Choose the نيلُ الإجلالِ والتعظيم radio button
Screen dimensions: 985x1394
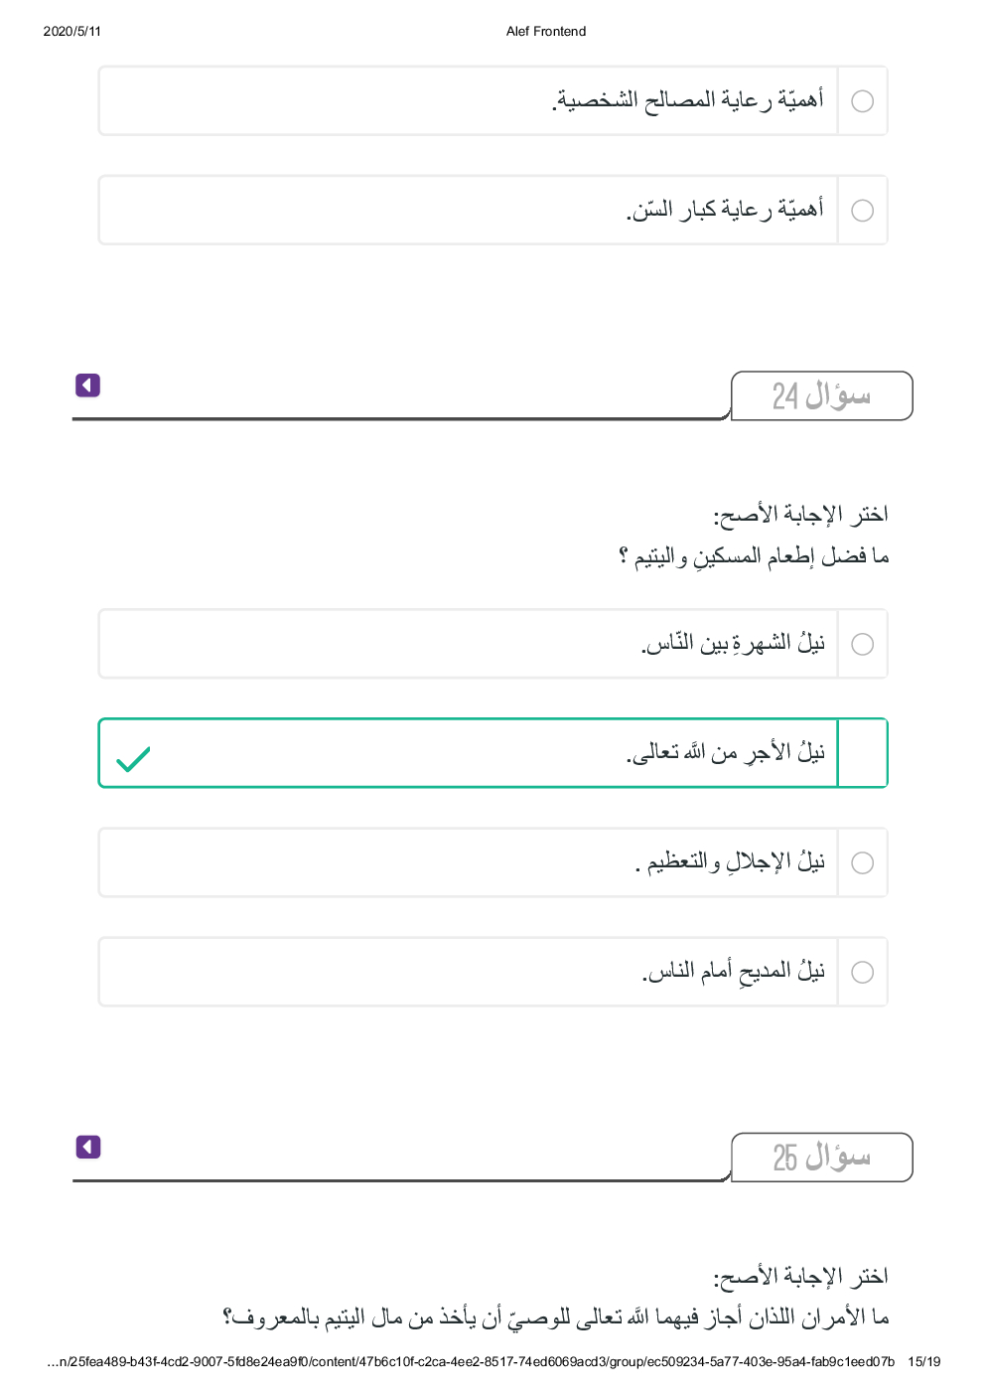(863, 862)
